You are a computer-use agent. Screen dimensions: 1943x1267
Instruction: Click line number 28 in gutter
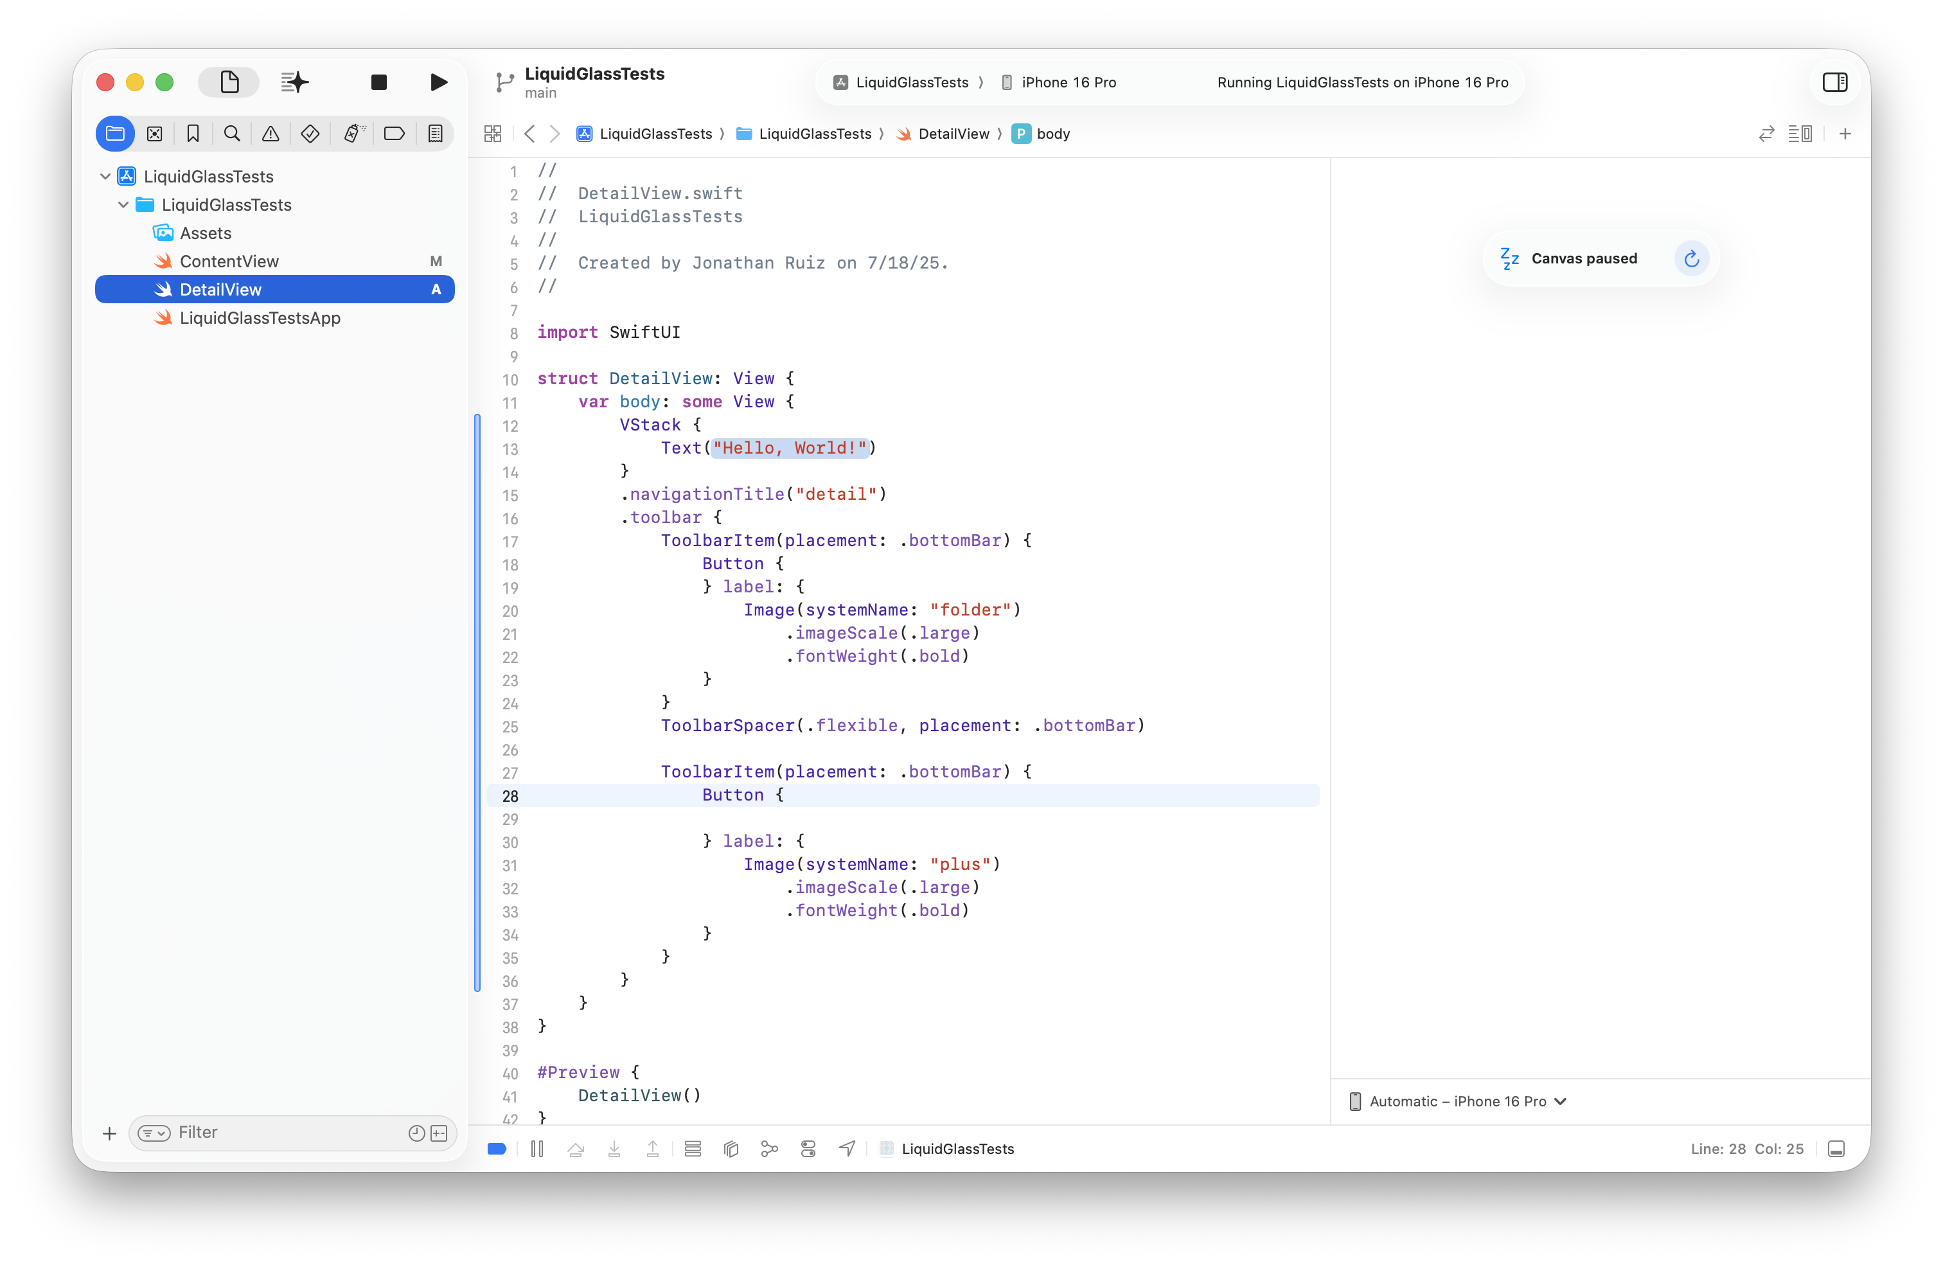(x=510, y=796)
